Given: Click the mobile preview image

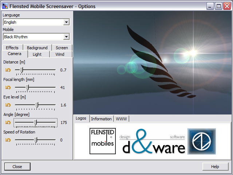Looking at the screenshot, I should (152, 62).
